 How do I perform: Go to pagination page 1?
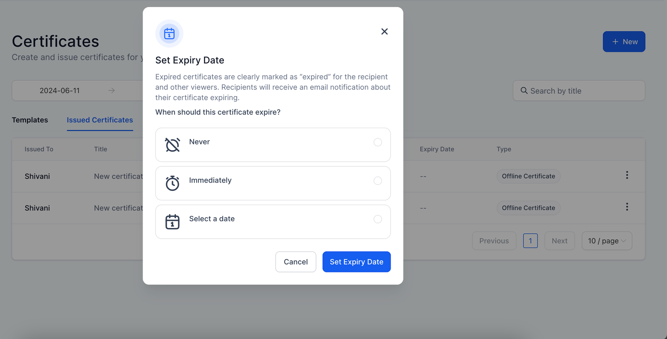(530, 241)
